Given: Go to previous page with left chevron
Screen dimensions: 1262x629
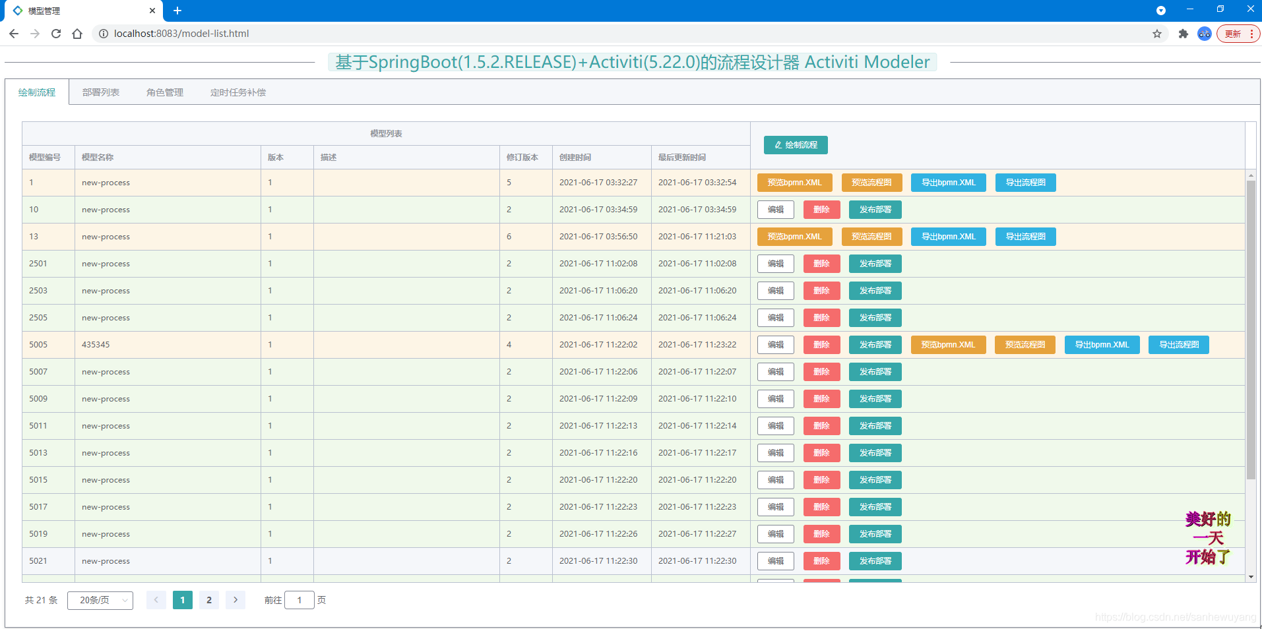Looking at the screenshot, I should pyautogui.click(x=156, y=600).
